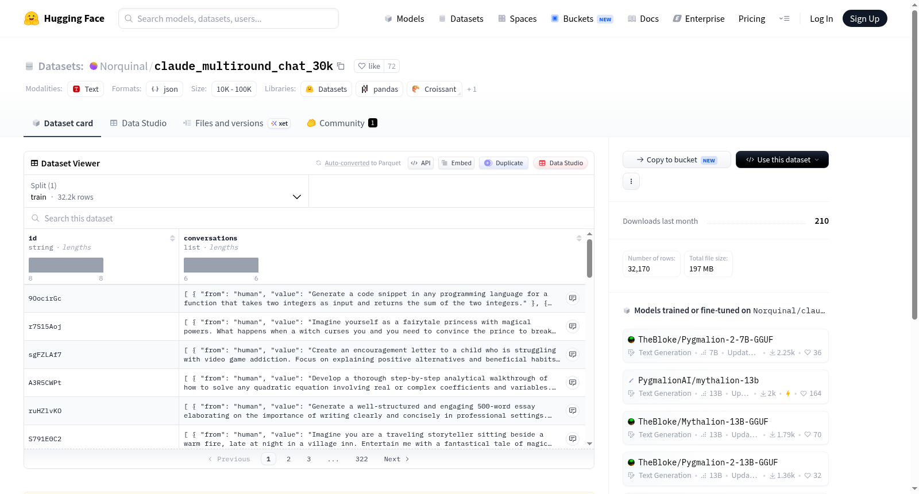Focus the Search this dataset field

point(309,218)
